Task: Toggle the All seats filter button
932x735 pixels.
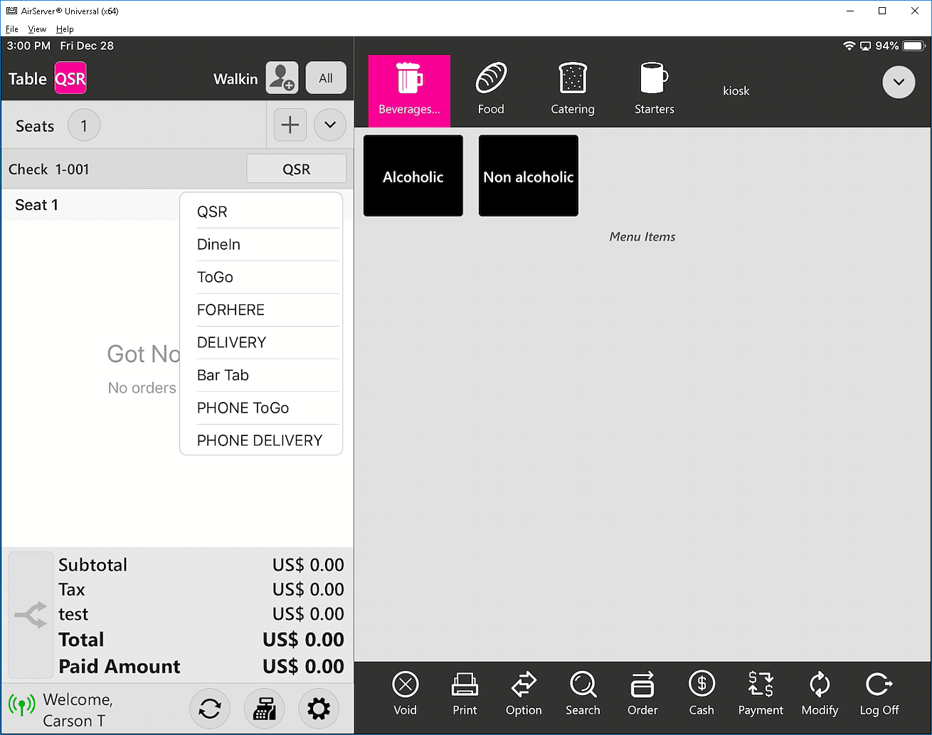Action: point(326,78)
